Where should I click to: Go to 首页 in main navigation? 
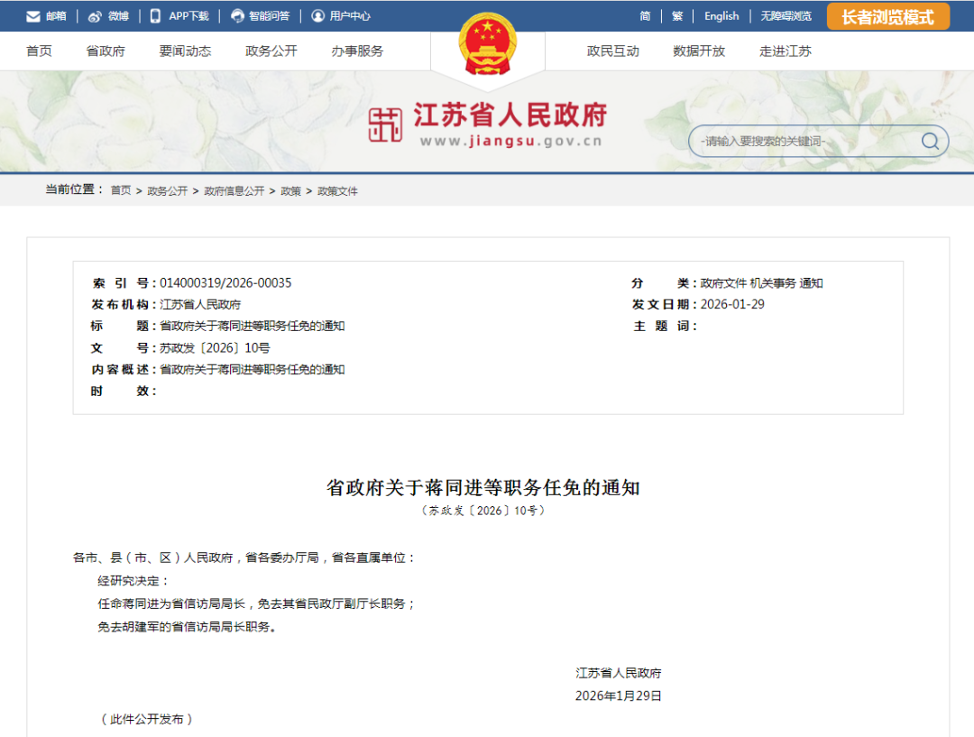tap(39, 51)
